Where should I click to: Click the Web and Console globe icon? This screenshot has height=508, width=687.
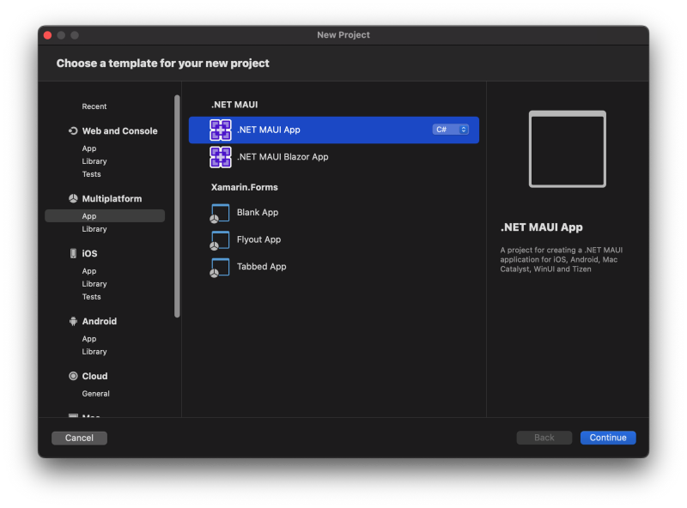coord(73,131)
